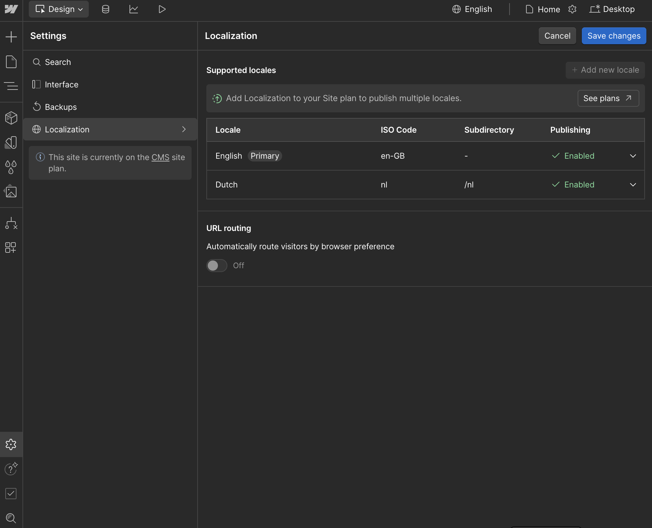The height and width of the screenshot is (528, 652).
Task: Click the /nl subdirectory cell
Action: tap(469, 185)
